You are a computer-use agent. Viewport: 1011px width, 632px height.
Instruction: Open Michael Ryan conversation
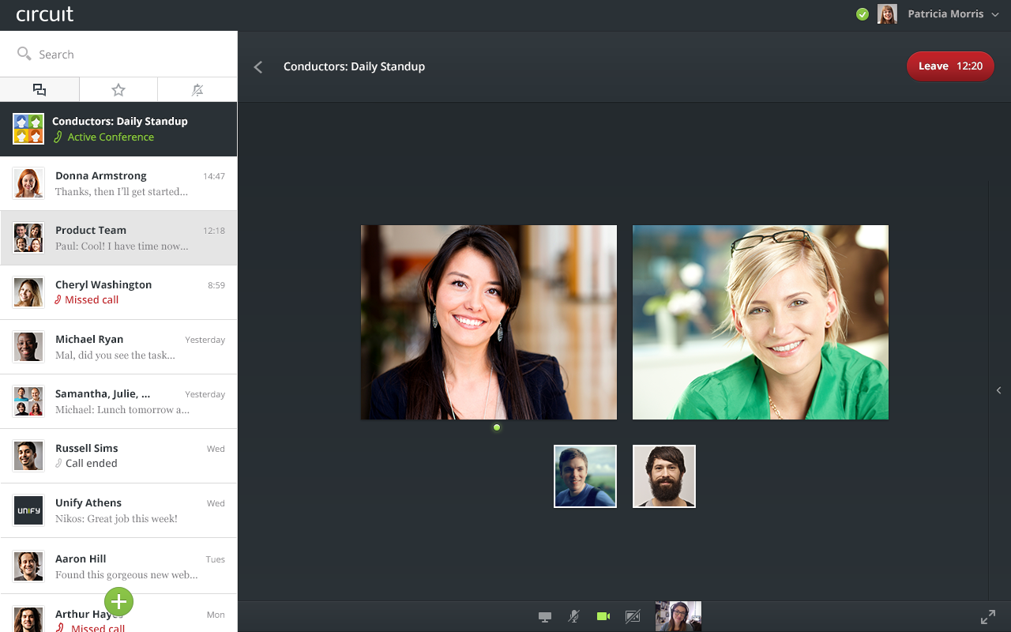118,347
